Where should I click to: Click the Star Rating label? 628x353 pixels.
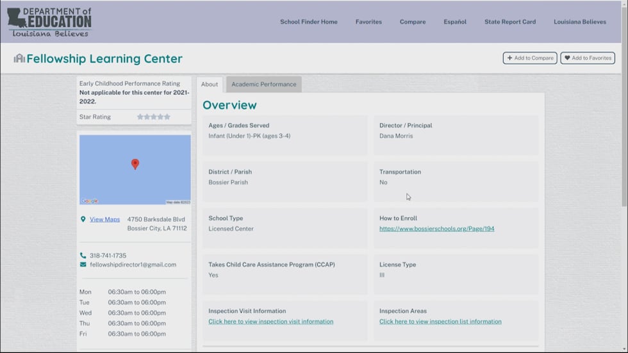click(95, 117)
